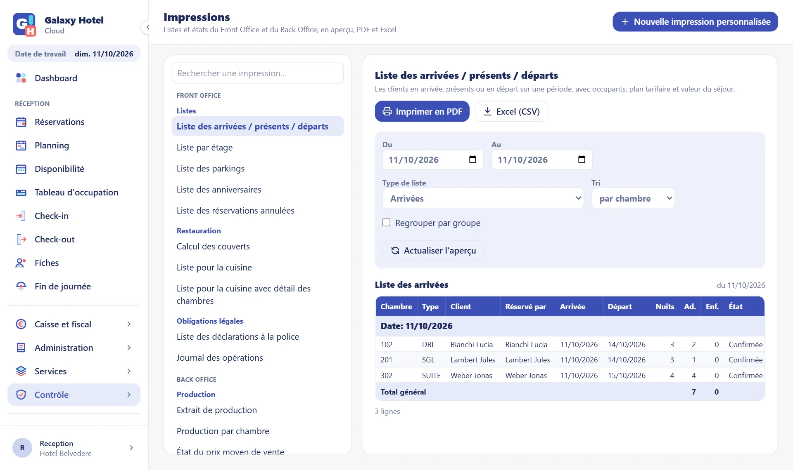Open calendar picker in the Au date field
The width and height of the screenshot is (793, 470).
click(582, 160)
